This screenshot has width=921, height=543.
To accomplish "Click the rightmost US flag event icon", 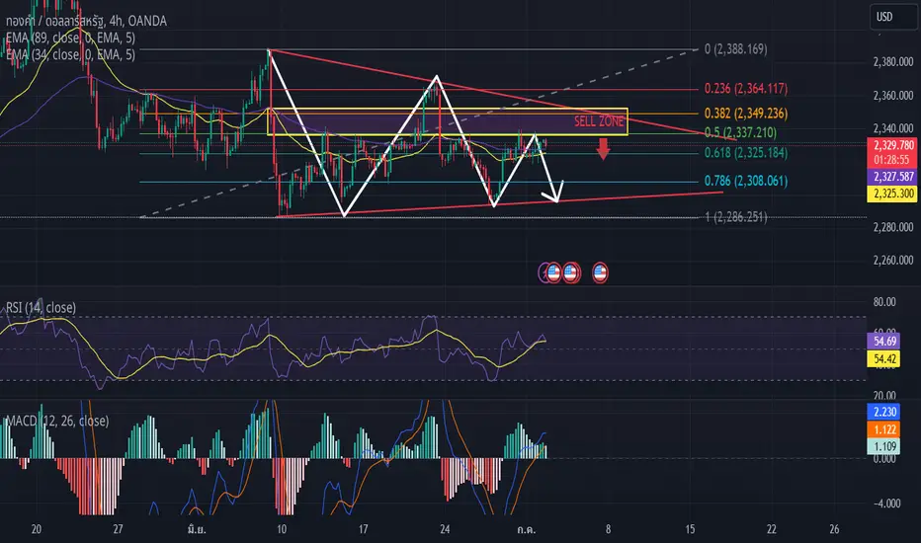I will pyautogui.click(x=600, y=272).
